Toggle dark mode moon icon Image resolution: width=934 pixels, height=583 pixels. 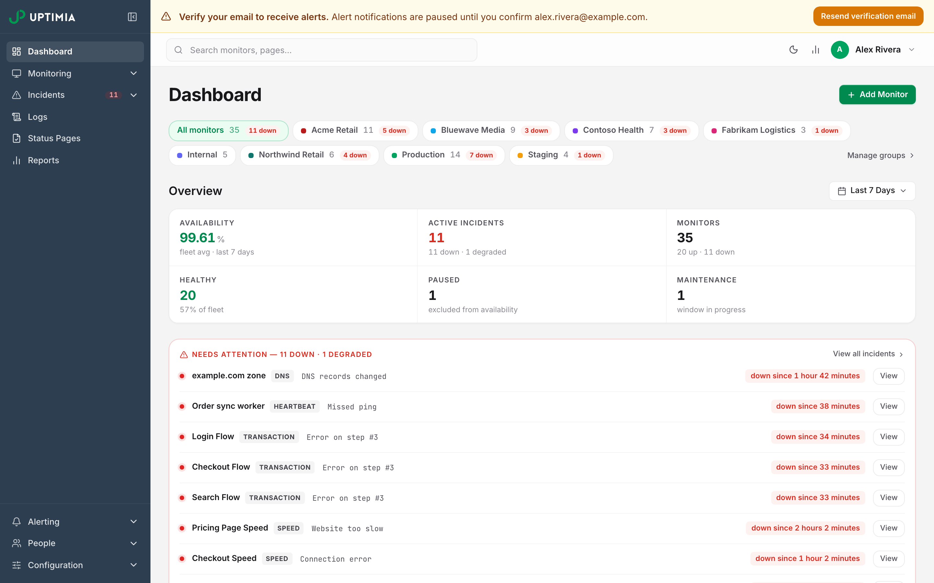click(793, 50)
